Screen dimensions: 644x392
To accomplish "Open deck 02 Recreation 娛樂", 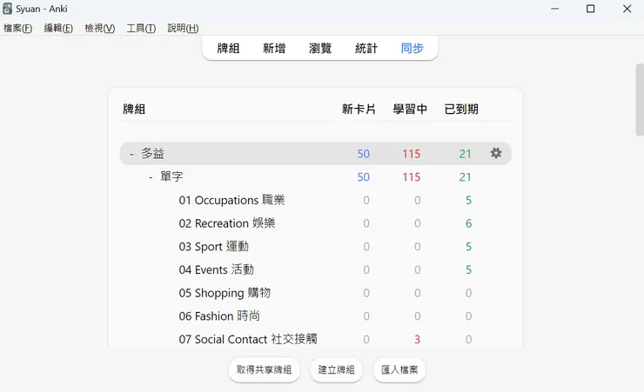I will [227, 223].
